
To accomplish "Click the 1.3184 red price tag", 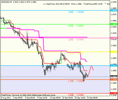I will (114, 93).
